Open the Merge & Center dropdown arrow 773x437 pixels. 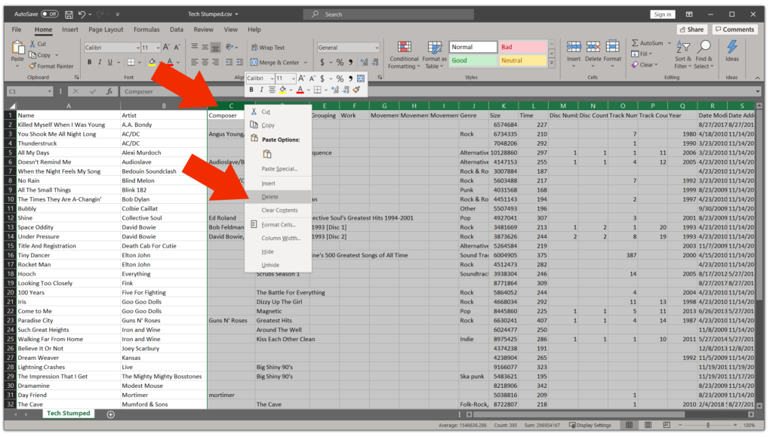tap(306, 63)
